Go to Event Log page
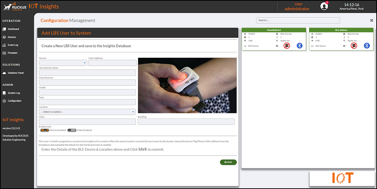Image resolution: width=377 pixels, height=189 pixels. click(x=10, y=45)
